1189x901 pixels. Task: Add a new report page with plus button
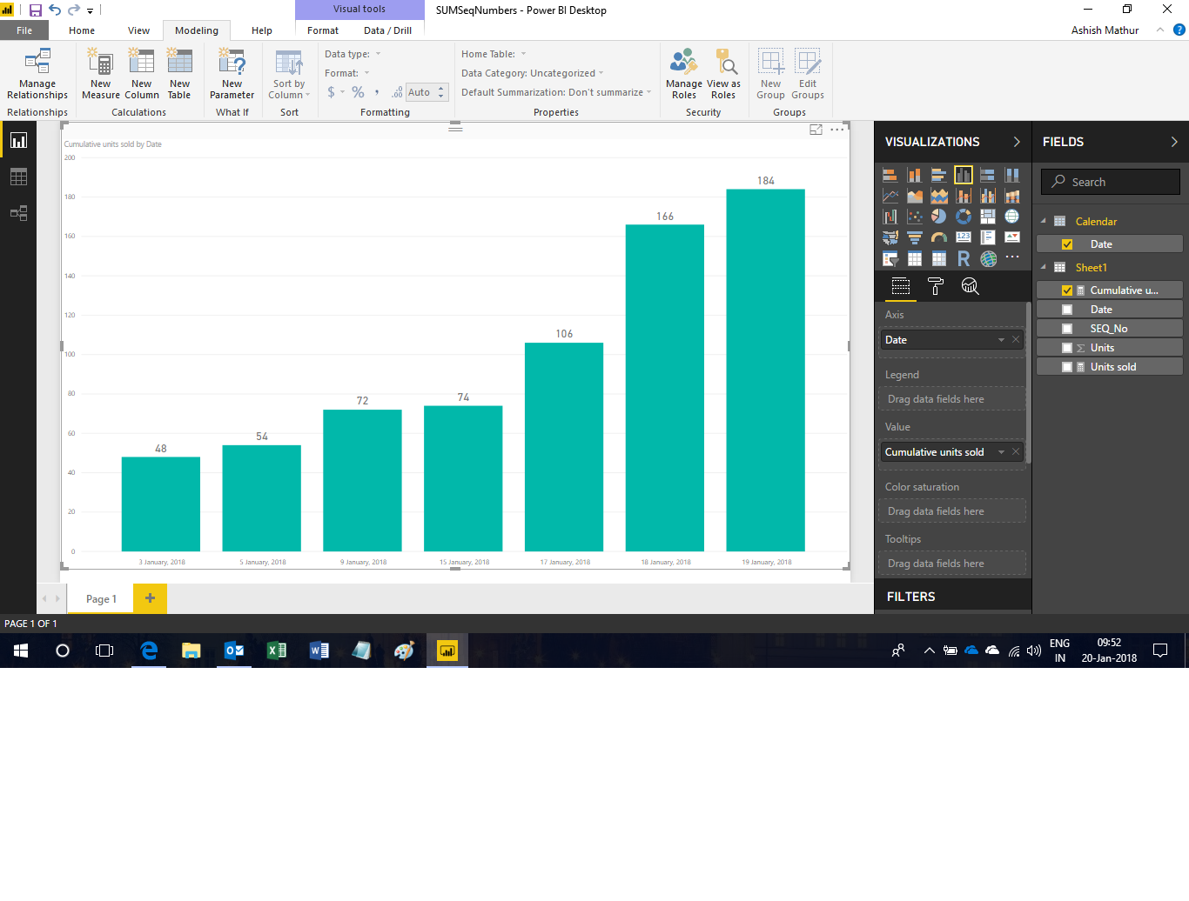point(150,598)
